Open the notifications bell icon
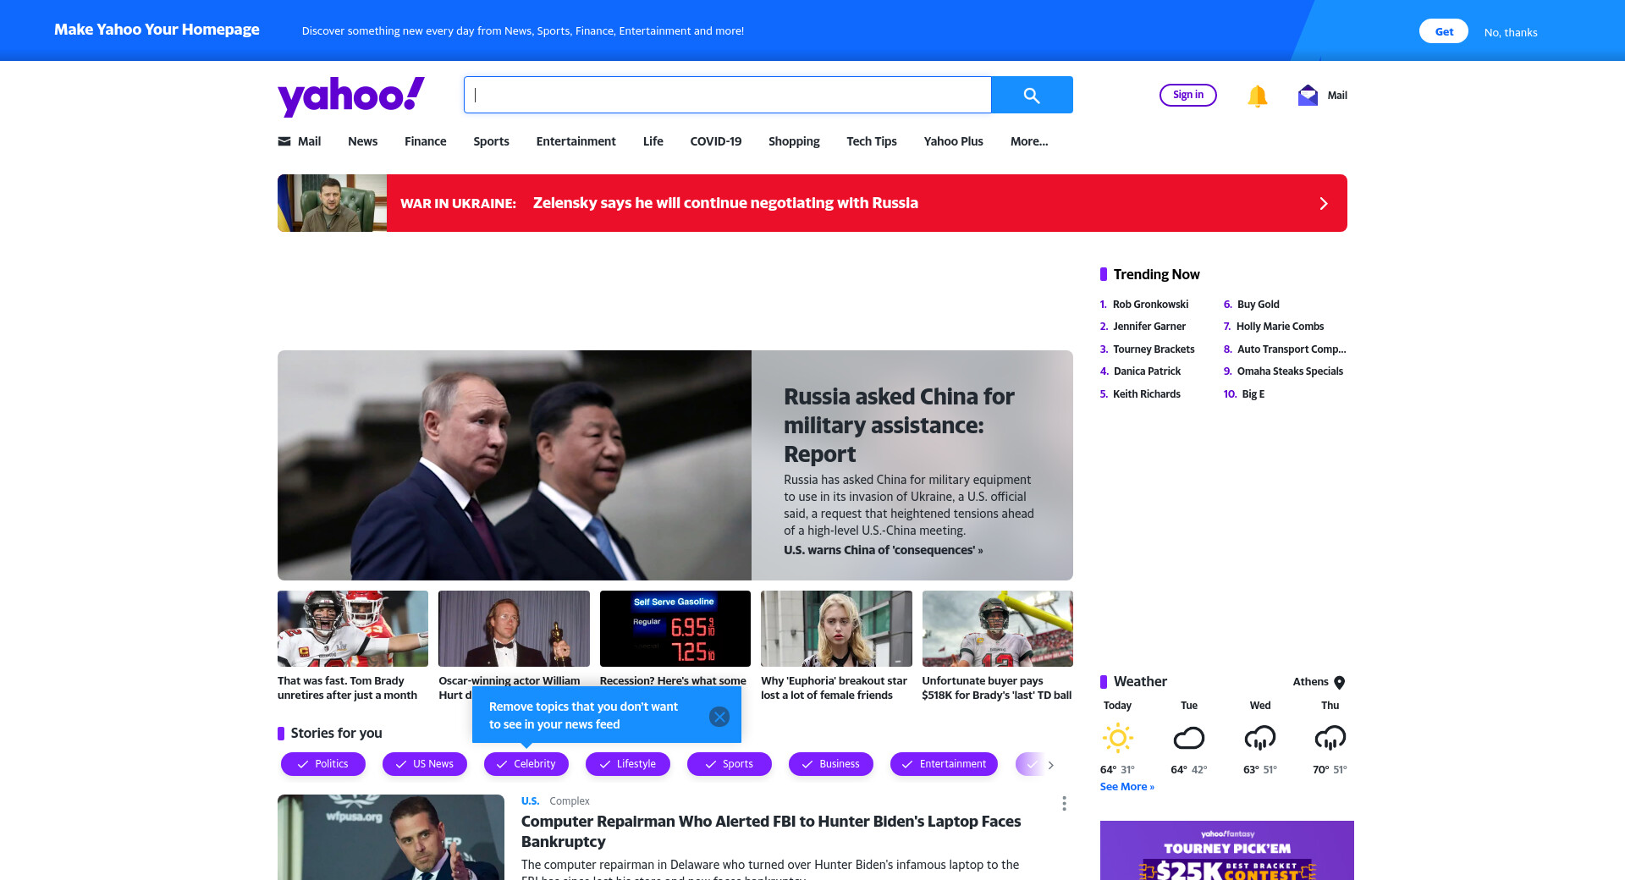 pyautogui.click(x=1257, y=96)
